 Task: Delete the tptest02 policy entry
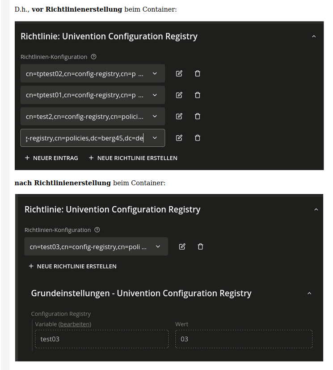pos(198,73)
